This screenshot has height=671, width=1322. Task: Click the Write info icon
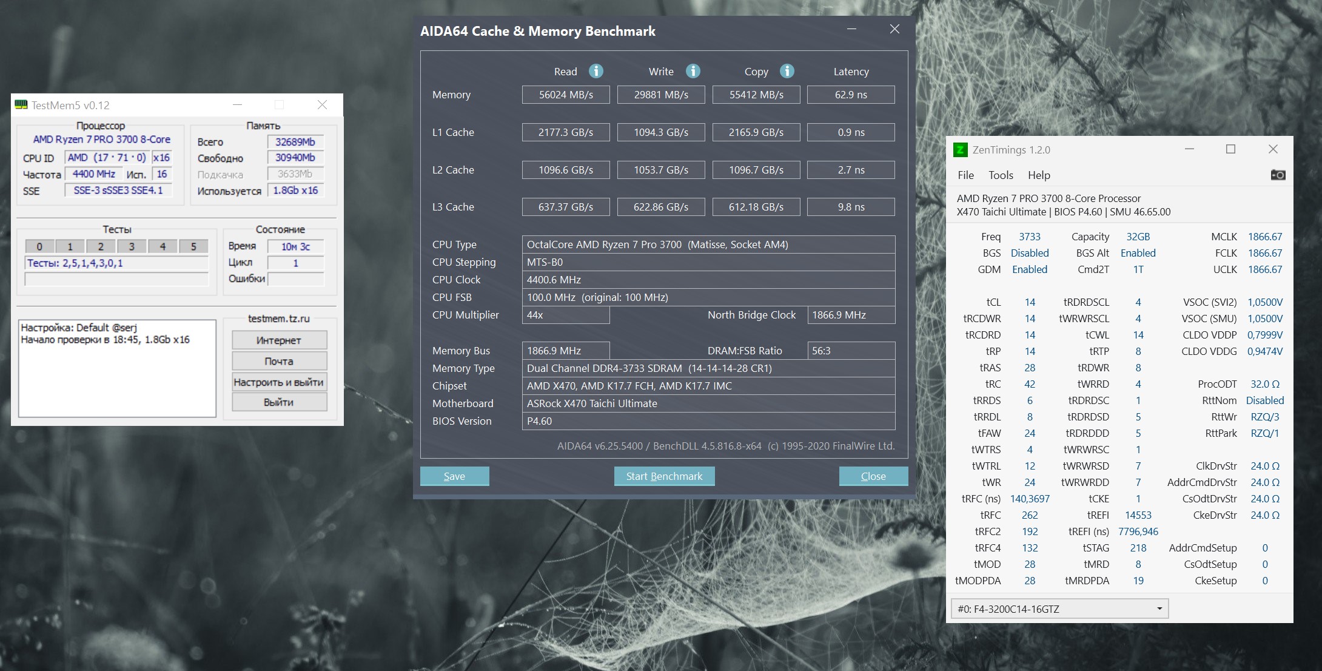point(693,71)
